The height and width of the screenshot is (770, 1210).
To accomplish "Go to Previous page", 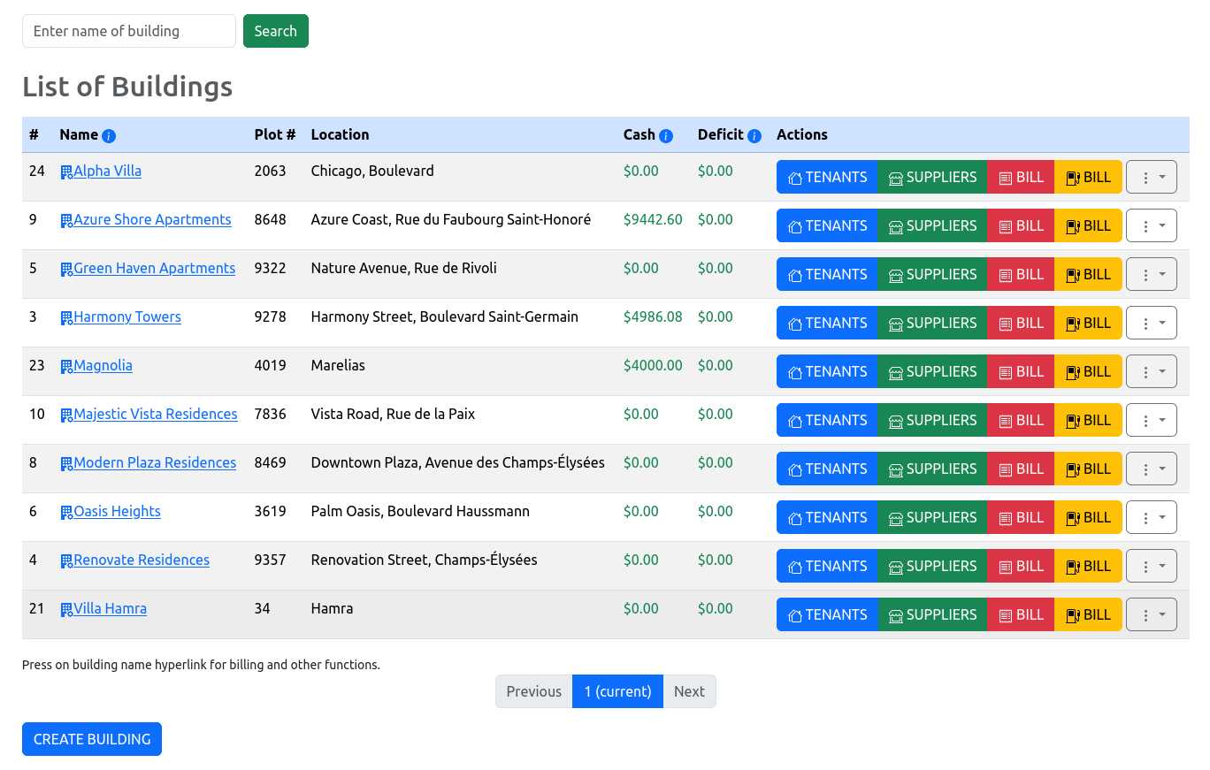I will [534, 691].
